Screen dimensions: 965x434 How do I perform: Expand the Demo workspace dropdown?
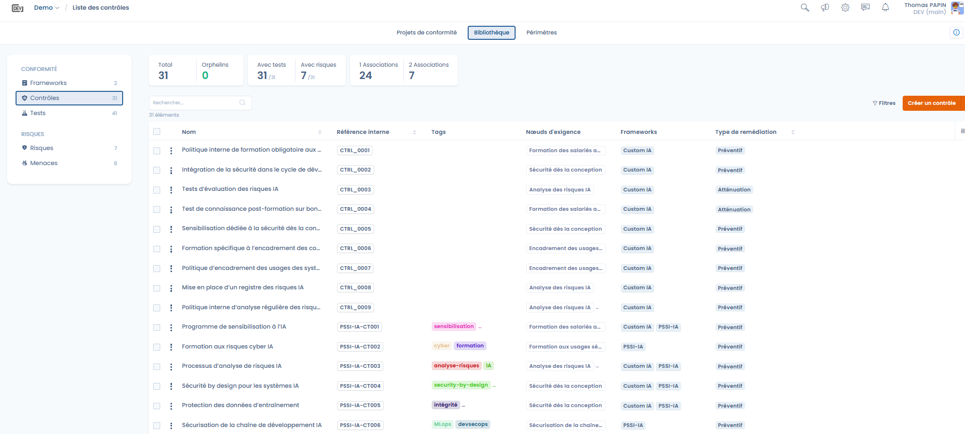(x=47, y=8)
